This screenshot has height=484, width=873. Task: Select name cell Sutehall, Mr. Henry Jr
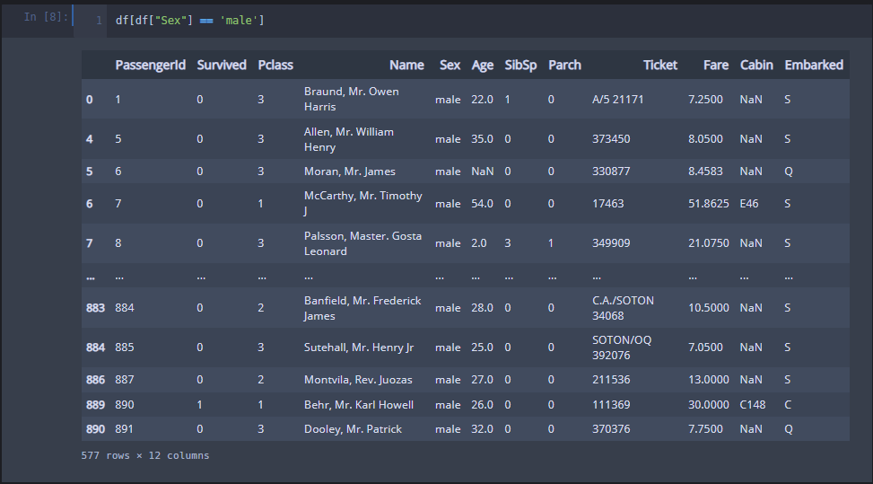pos(359,348)
